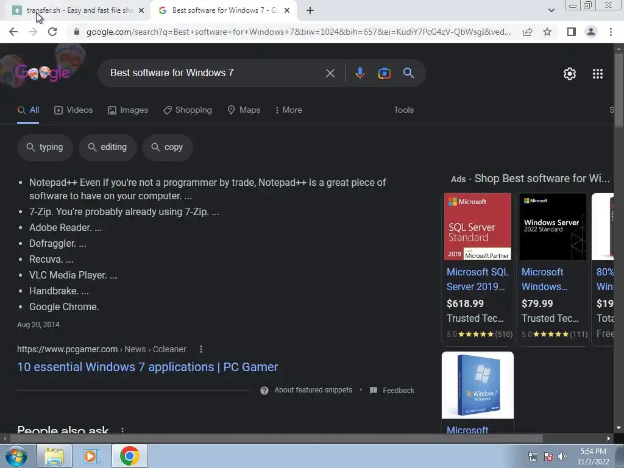The width and height of the screenshot is (624, 468).
Task: Reload the page with refresh icon
Action: pos(52,32)
